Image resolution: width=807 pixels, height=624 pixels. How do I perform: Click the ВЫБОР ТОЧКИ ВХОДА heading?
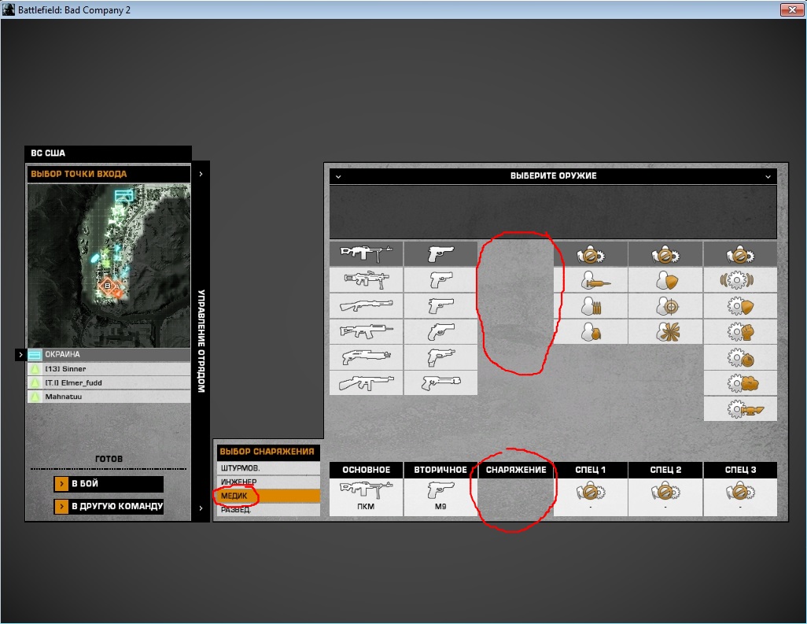point(79,174)
